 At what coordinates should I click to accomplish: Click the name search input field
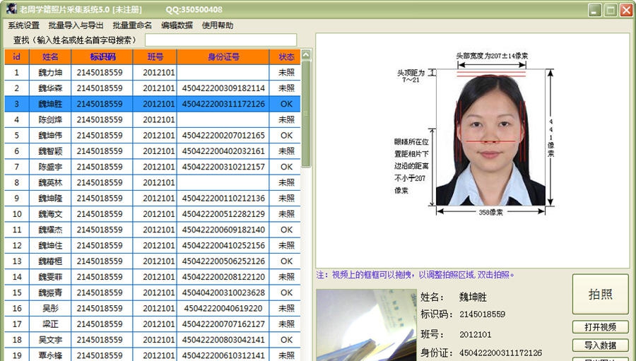point(220,40)
